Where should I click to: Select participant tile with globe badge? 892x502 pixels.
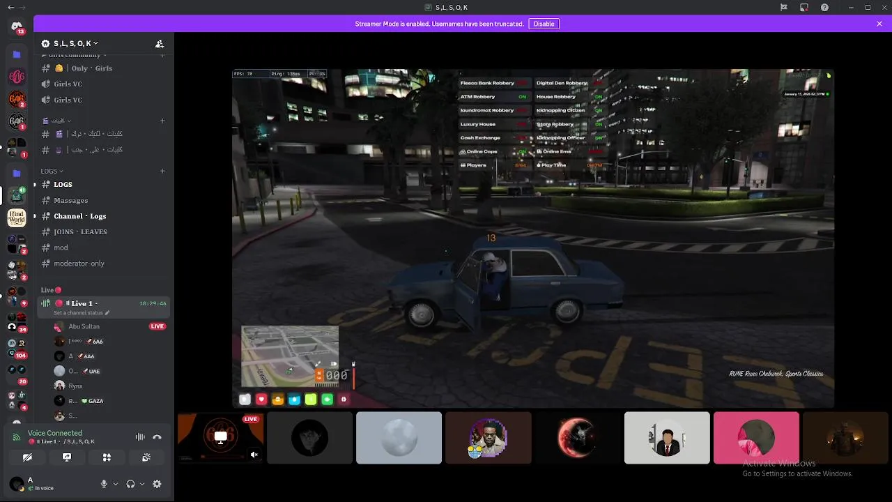[488, 438]
